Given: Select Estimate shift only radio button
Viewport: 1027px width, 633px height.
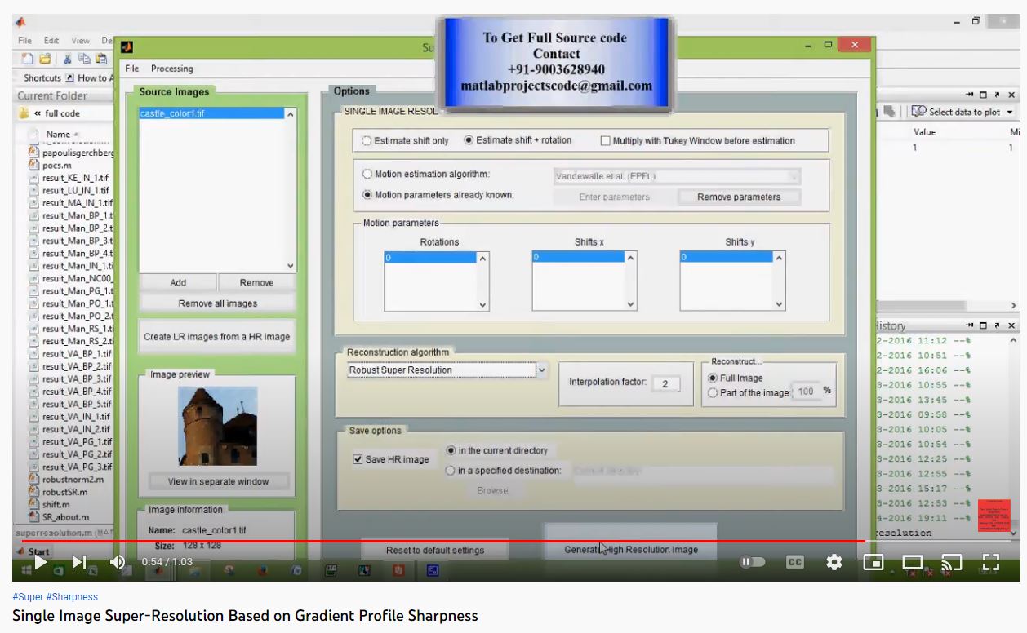Looking at the screenshot, I should (367, 141).
